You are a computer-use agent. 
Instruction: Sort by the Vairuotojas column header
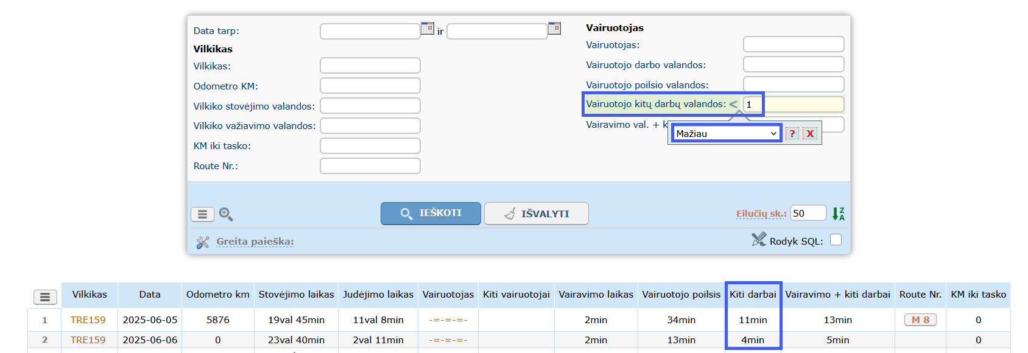click(x=448, y=295)
